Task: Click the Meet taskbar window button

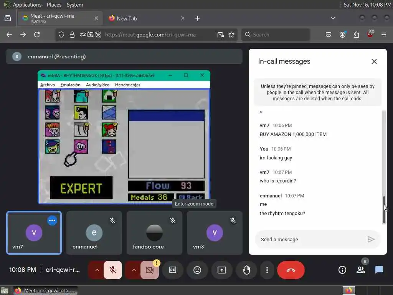Action: tap(45, 290)
